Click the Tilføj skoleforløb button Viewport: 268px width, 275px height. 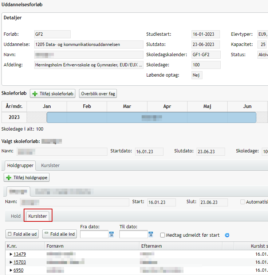[52, 94]
